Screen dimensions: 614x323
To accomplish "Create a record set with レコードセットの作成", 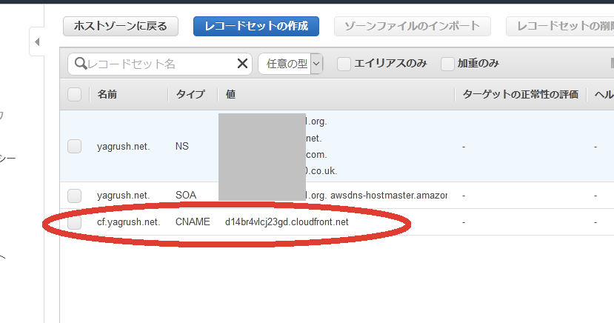I will (256, 26).
